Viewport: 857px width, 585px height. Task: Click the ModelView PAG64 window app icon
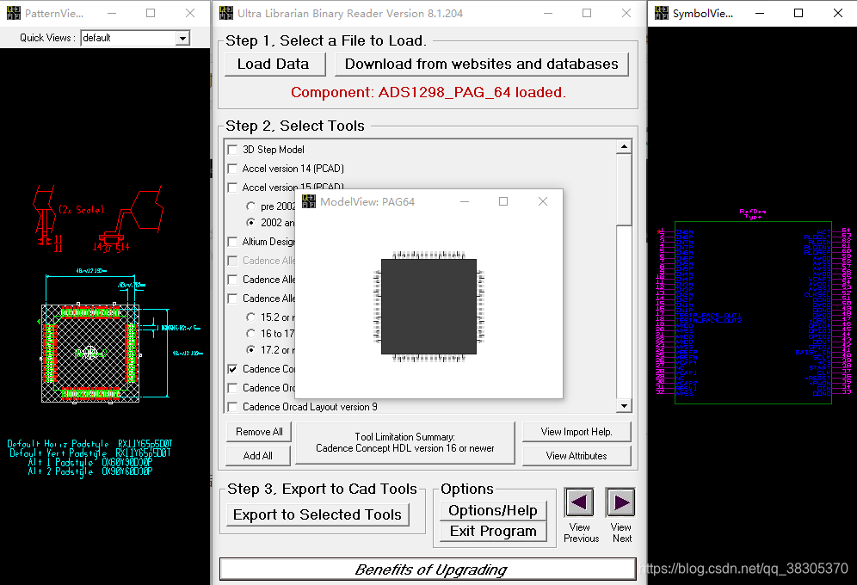[309, 201]
